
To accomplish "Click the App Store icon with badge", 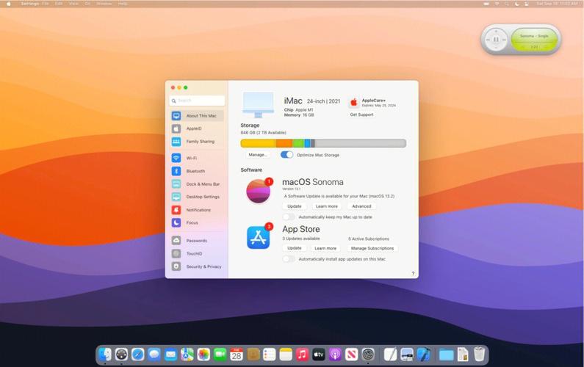I will pyautogui.click(x=258, y=238).
